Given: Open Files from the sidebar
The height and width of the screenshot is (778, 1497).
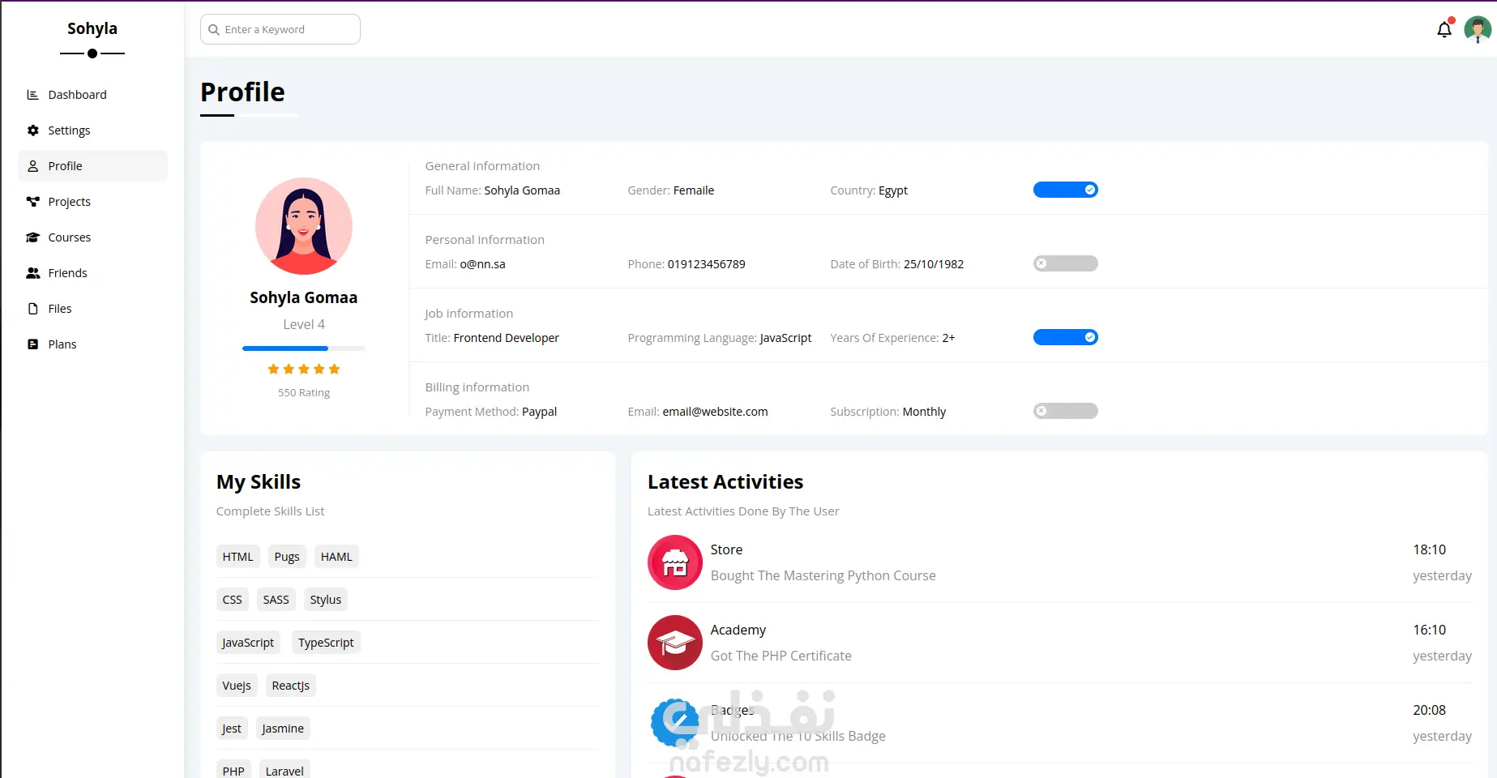Looking at the screenshot, I should pyautogui.click(x=92, y=309).
